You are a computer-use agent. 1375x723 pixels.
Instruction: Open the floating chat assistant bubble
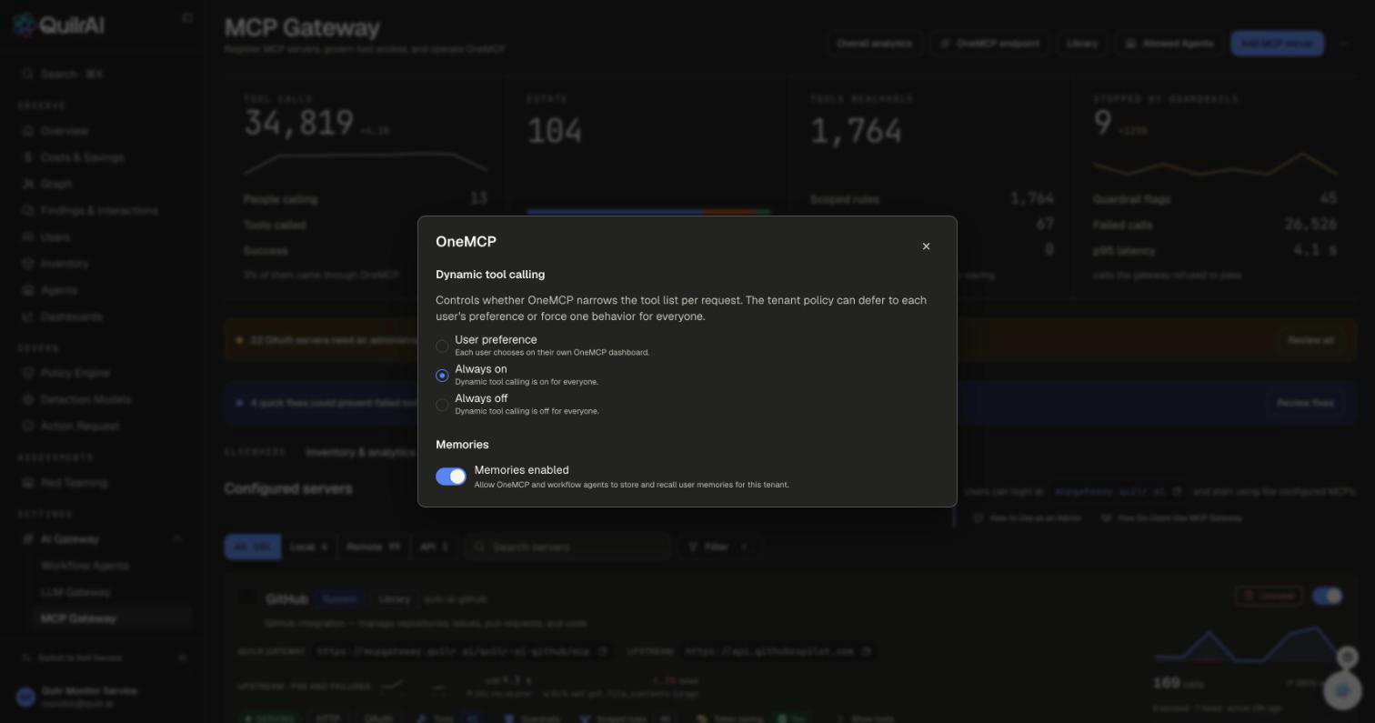[x=1342, y=690]
